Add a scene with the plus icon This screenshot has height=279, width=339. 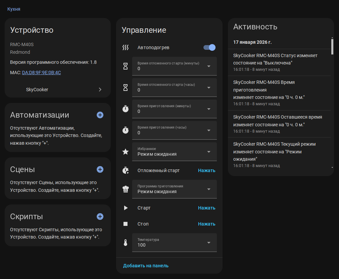(x=100, y=169)
